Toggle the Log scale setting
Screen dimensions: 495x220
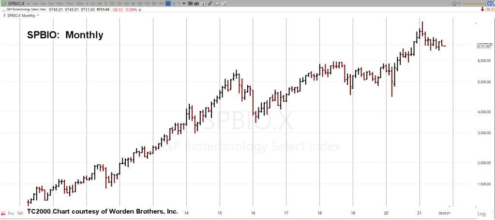[x=481, y=213]
